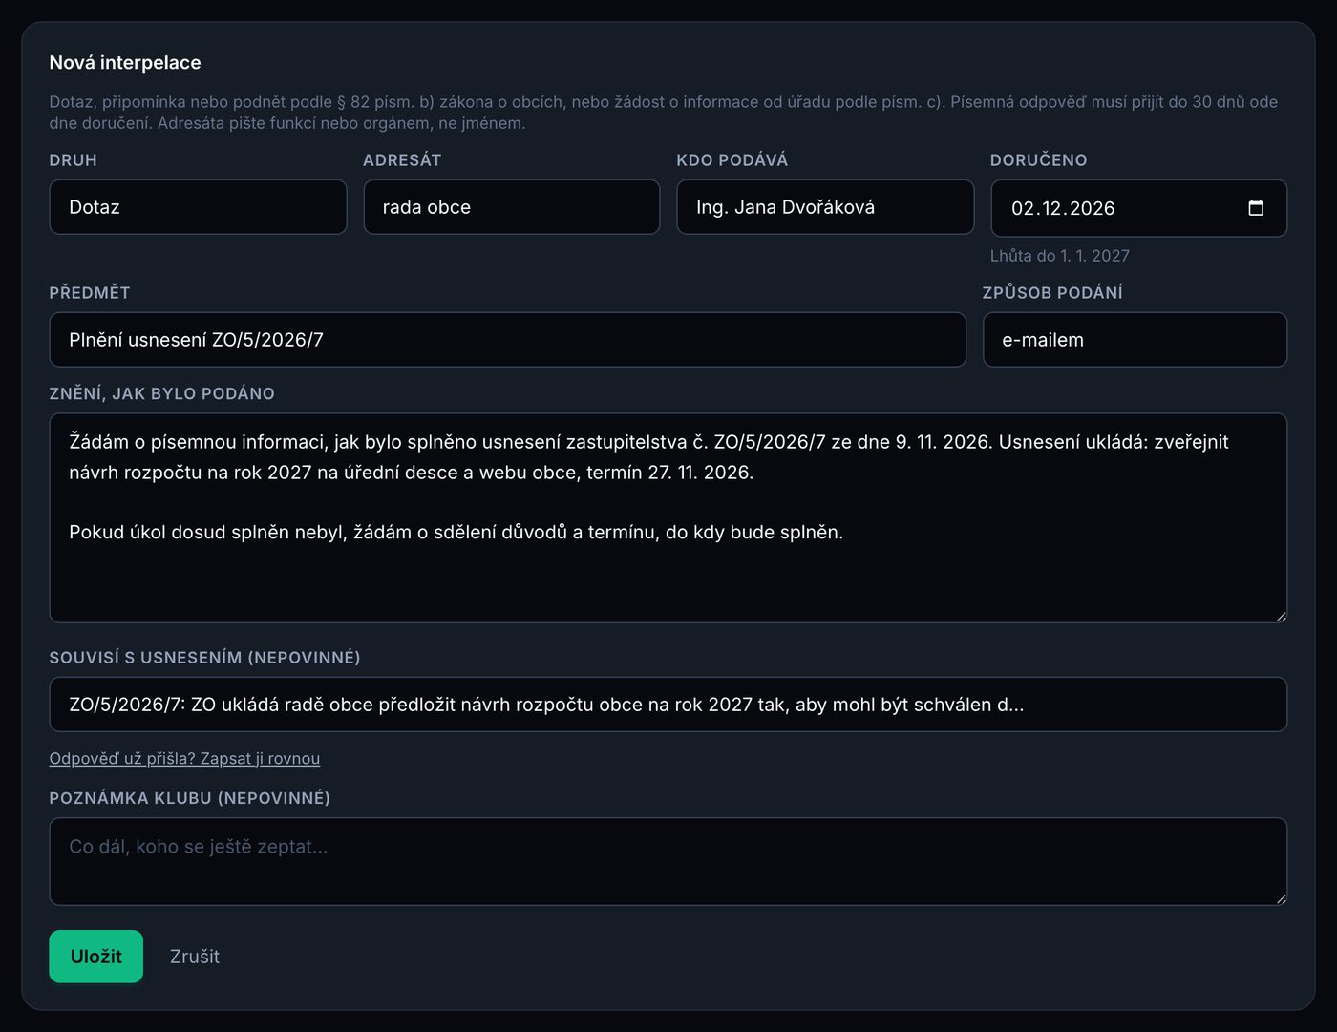The image size is (1337, 1032).
Task: Expand the Souvisí s usnesením selector
Action: pos(668,705)
